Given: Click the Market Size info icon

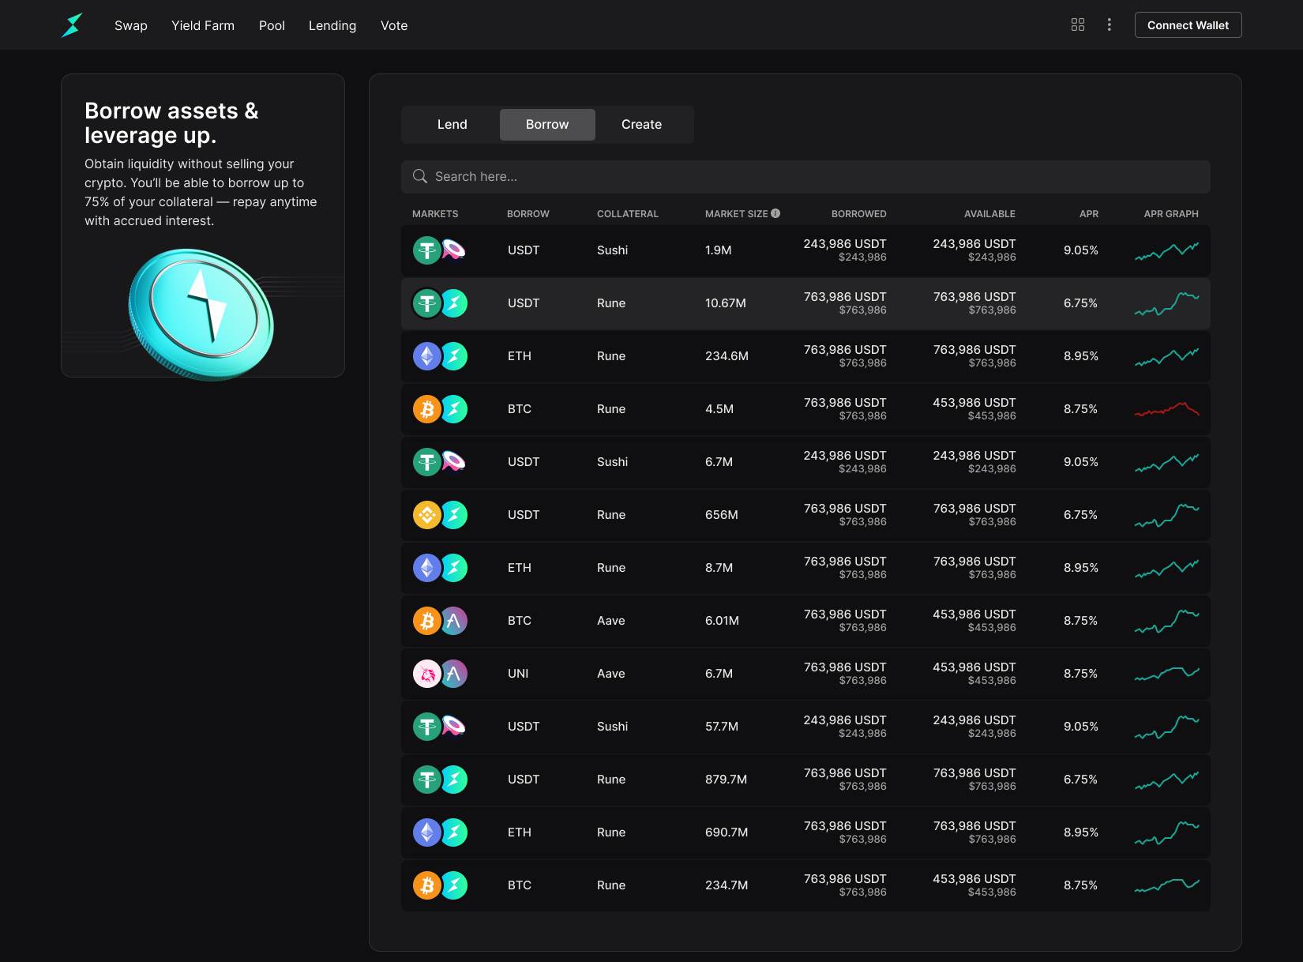Looking at the screenshot, I should click(775, 213).
